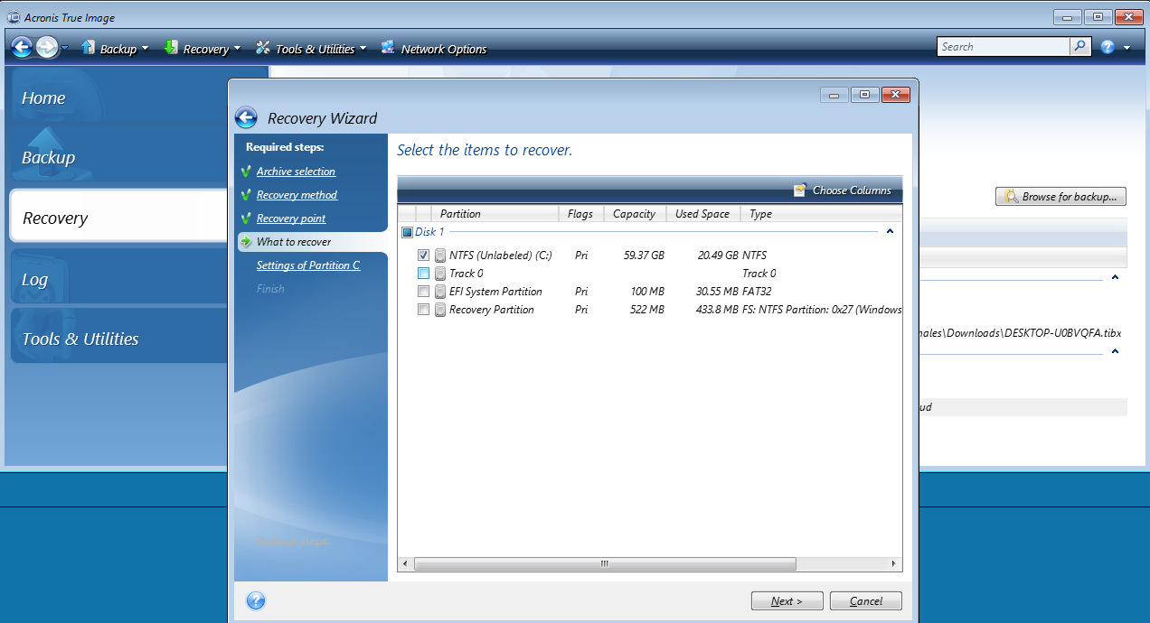Click the Network Options icon
Image resolution: width=1150 pixels, height=623 pixels.
pos(389,49)
